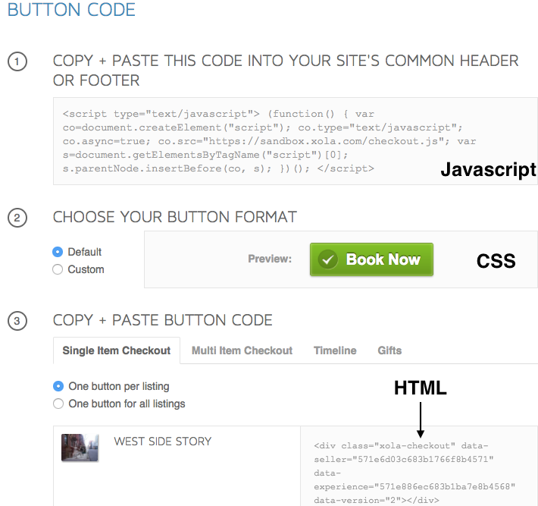The width and height of the screenshot is (538, 506).
Task: Click the header script code box
Action: 296,141
